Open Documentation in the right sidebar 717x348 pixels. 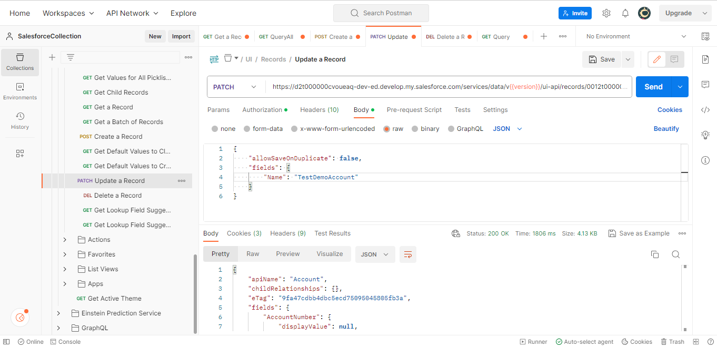coord(705,59)
